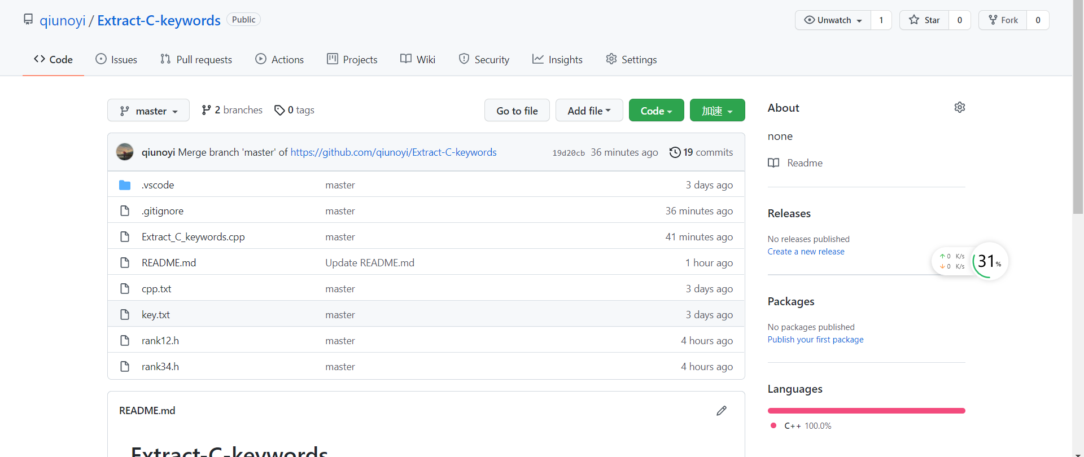The height and width of the screenshot is (457, 1084).
Task: Expand the Add file dropdown
Action: (x=589, y=111)
